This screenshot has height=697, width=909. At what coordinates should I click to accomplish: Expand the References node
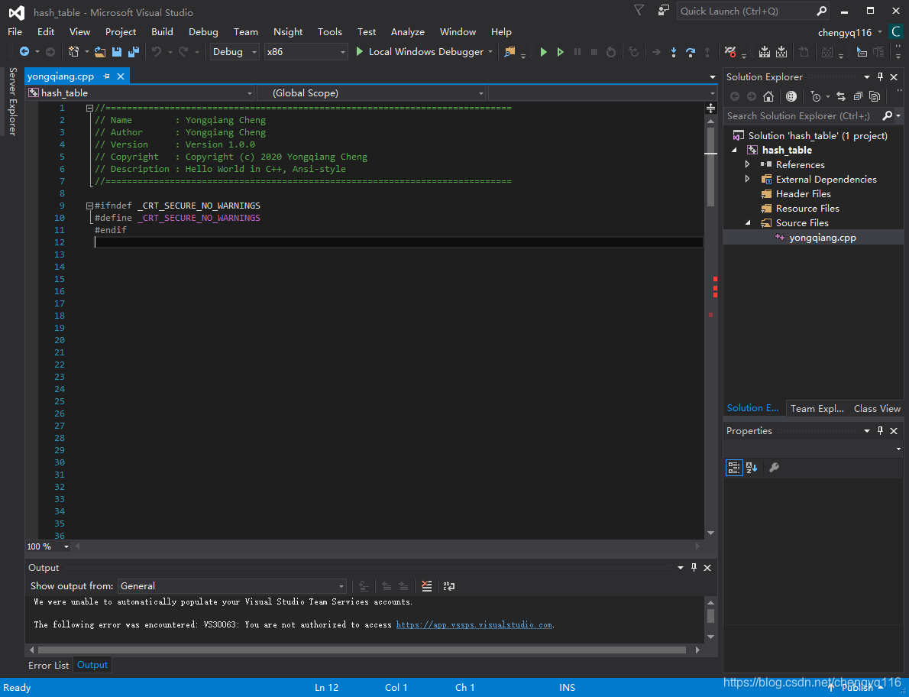coord(747,164)
